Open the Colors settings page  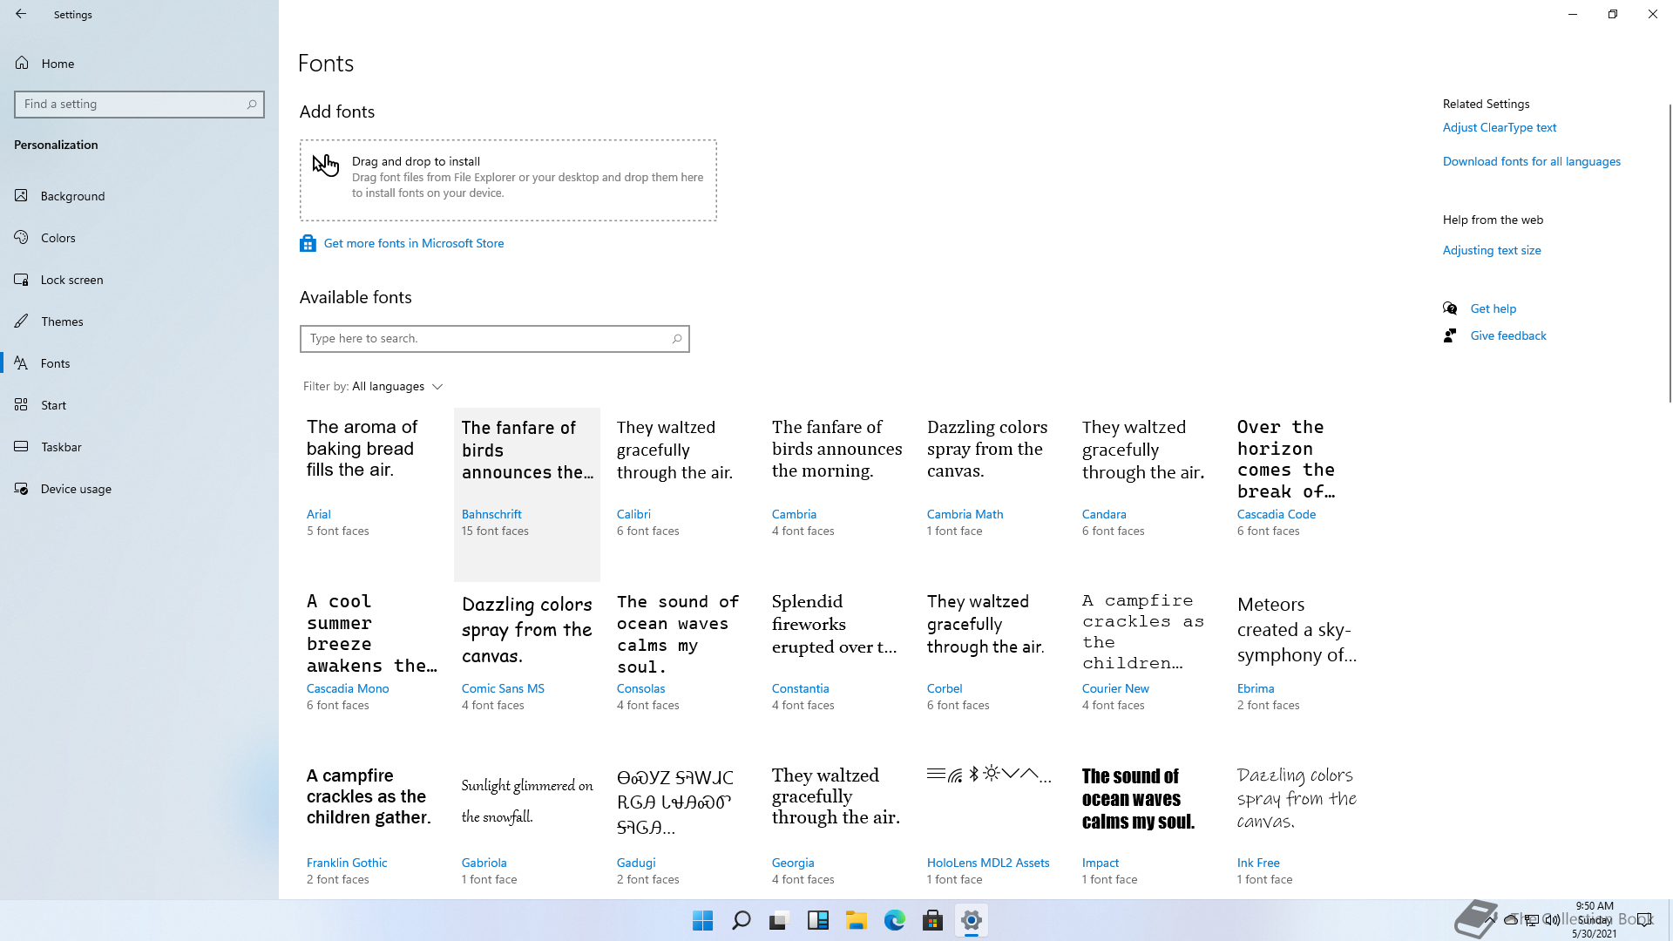[139, 238]
